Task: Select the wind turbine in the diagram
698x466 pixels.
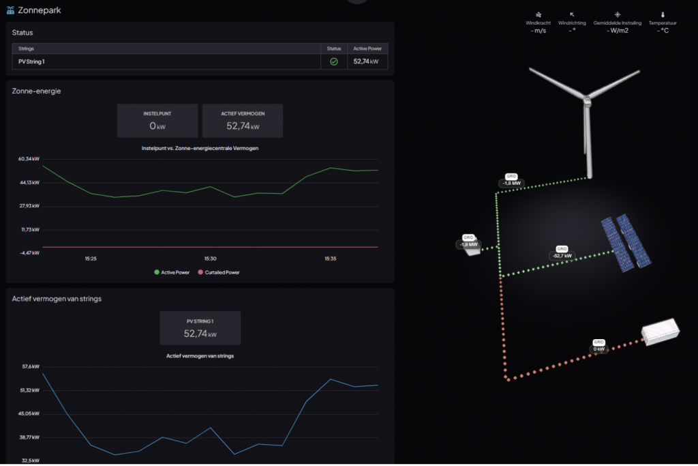Action: pyautogui.click(x=585, y=109)
